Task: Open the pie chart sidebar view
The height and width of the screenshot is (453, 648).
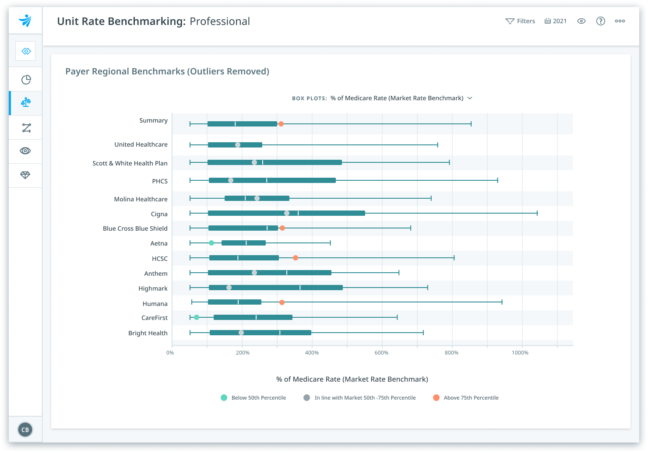Action: tap(26, 80)
